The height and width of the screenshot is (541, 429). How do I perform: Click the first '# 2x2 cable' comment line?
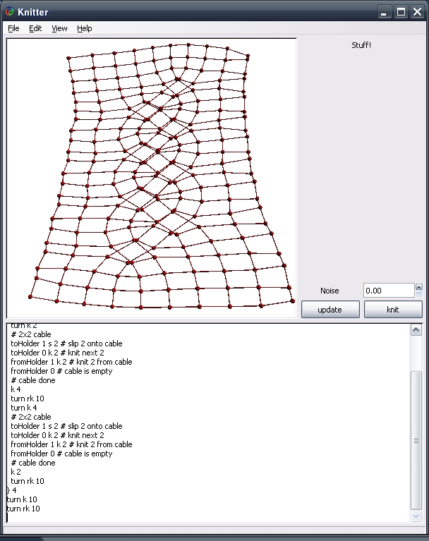(x=31, y=334)
